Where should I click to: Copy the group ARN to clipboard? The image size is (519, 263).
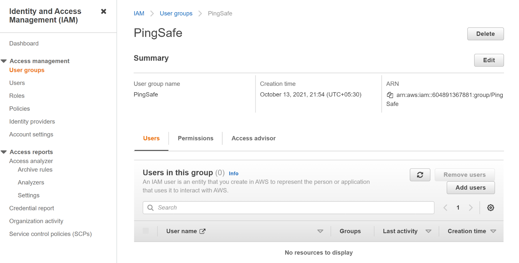(390, 95)
